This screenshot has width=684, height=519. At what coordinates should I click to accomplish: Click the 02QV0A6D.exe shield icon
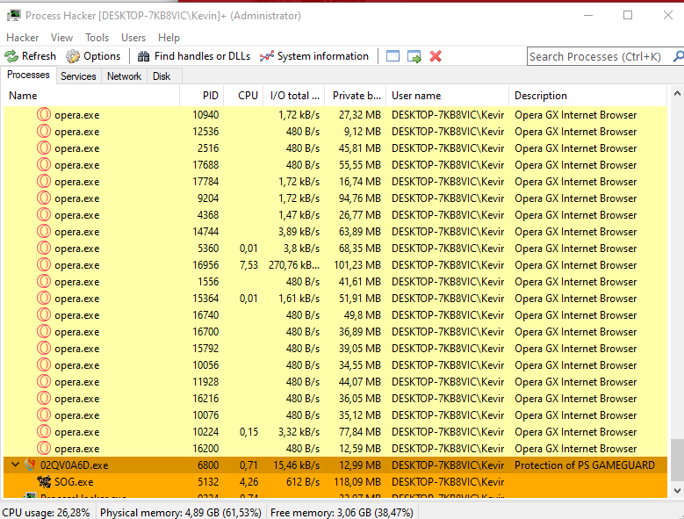tap(30, 465)
